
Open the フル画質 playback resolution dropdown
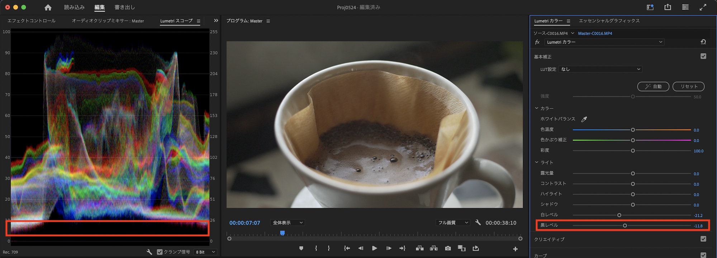pyautogui.click(x=453, y=223)
